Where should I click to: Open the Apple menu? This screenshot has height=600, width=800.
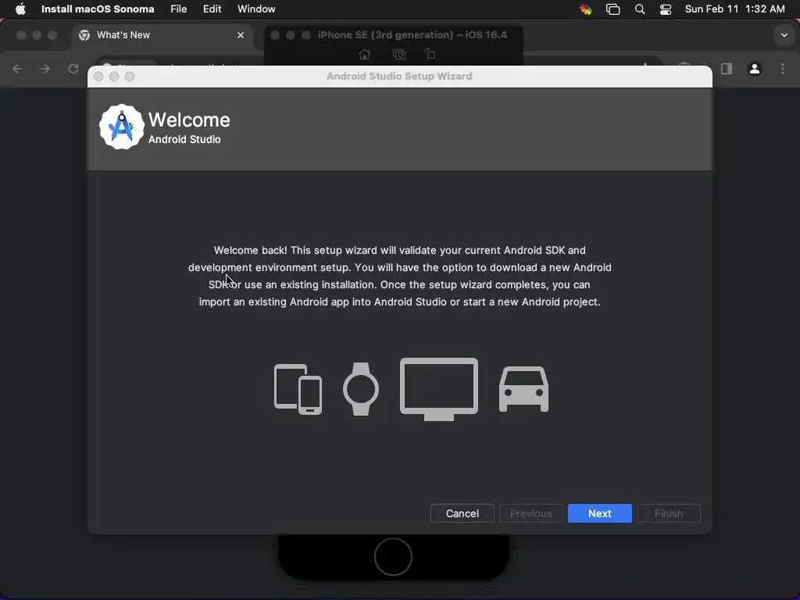[20, 9]
